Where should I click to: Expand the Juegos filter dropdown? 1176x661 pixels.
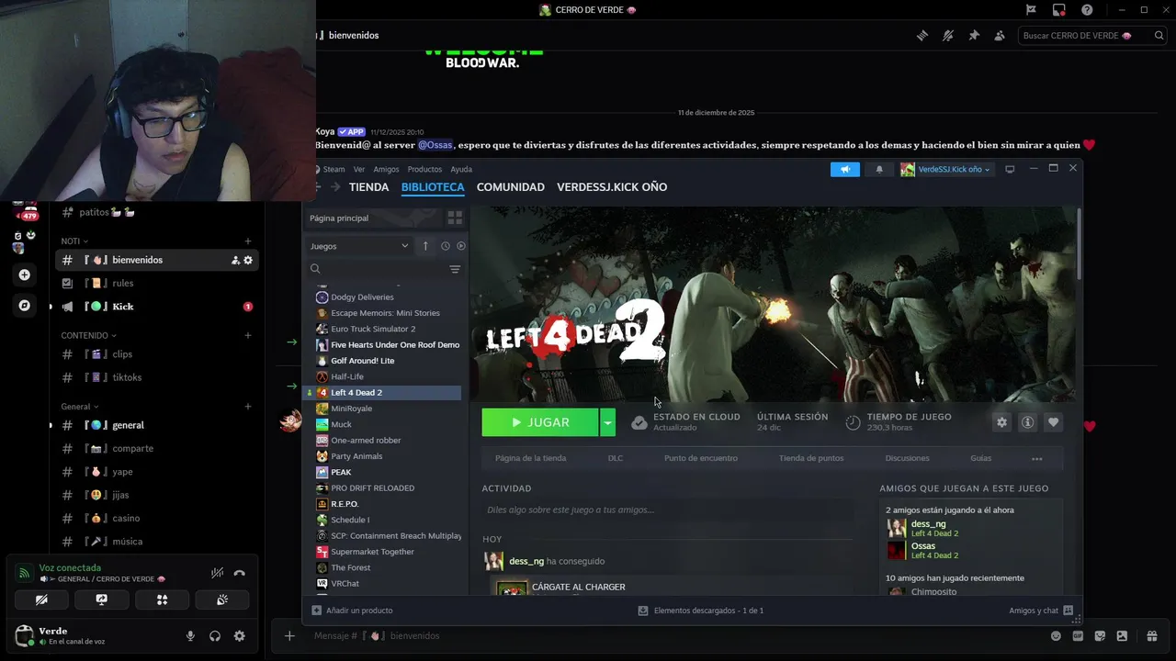(359, 246)
